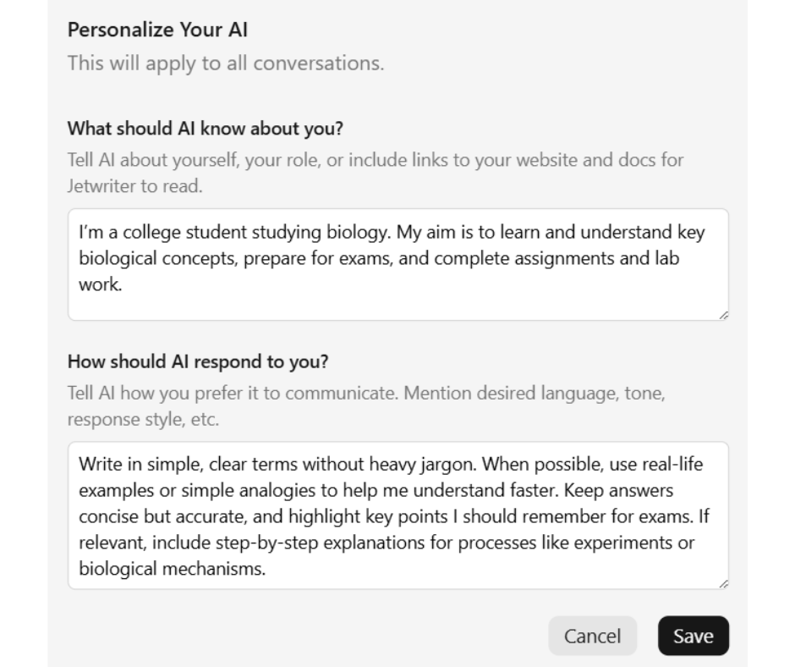Focus the 'What should AI know about you' textbox
Image resolution: width=795 pixels, height=667 pixels.
pyautogui.click(x=398, y=264)
